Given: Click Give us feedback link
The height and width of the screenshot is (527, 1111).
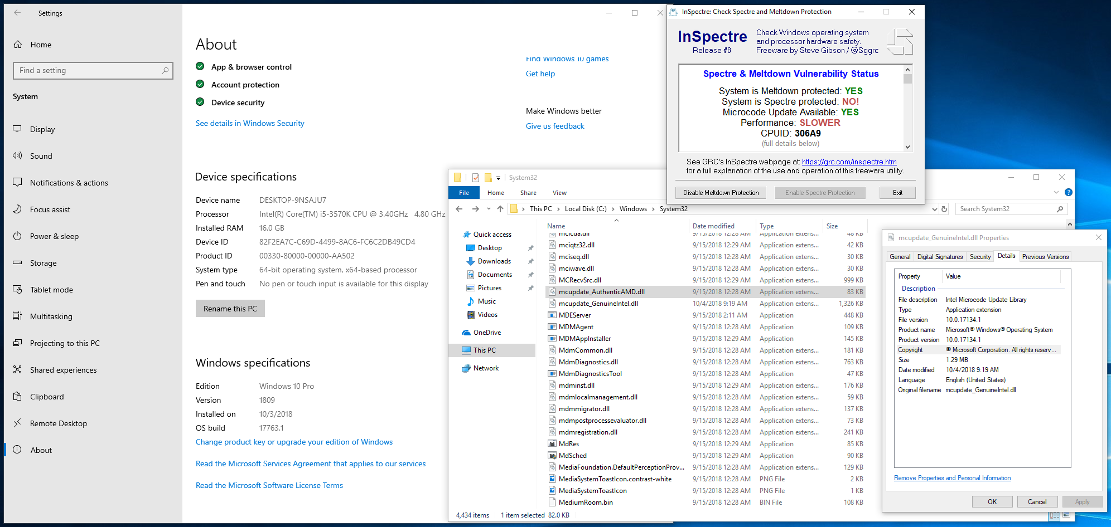Looking at the screenshot, I should [x=555, y=126].
